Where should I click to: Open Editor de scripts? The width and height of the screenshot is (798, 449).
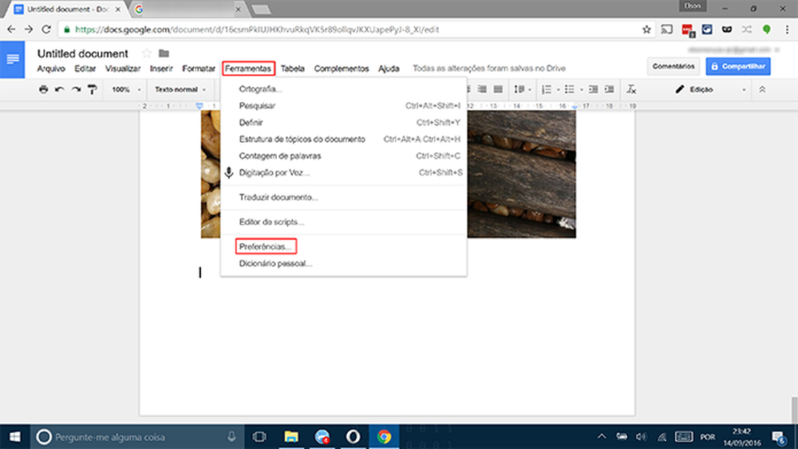coord(343,223)
